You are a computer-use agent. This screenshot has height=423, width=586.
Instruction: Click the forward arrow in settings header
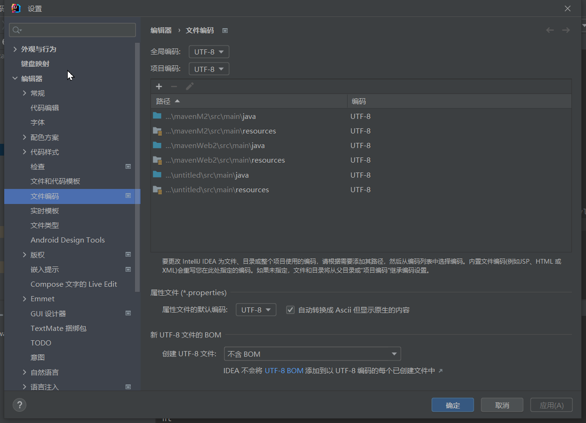[566, 30]
